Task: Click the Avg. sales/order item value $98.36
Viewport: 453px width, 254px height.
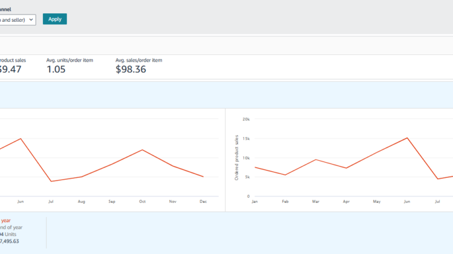Action: click(131, 69)
